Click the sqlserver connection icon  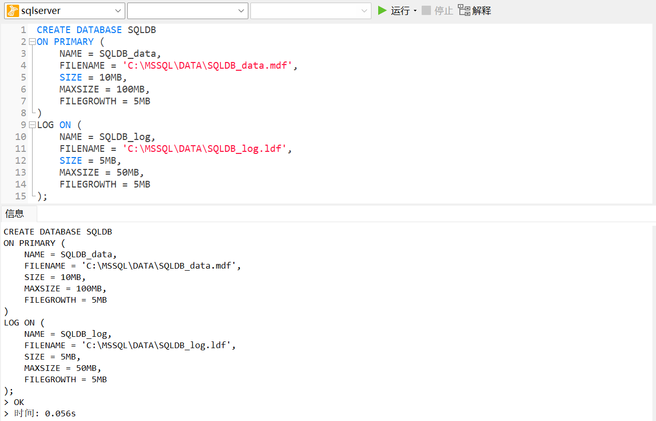pos(12,10)
